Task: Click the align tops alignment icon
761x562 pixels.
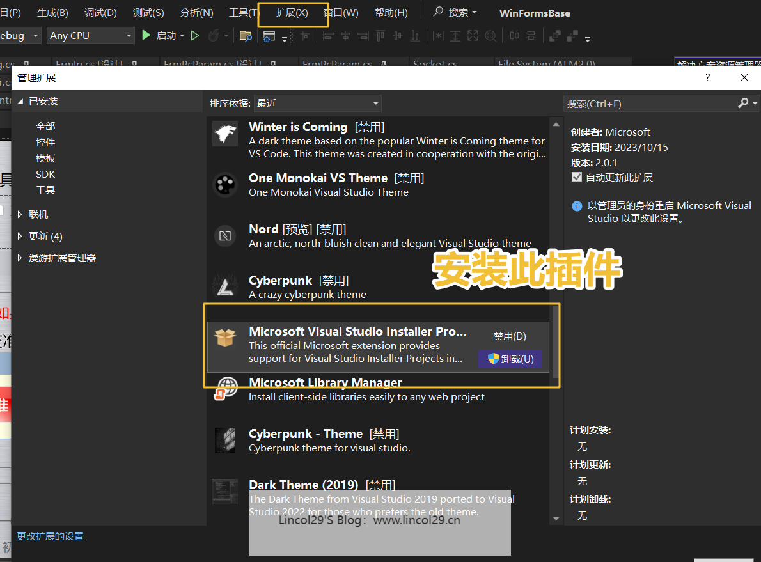Action: click(x=380, y=36)
